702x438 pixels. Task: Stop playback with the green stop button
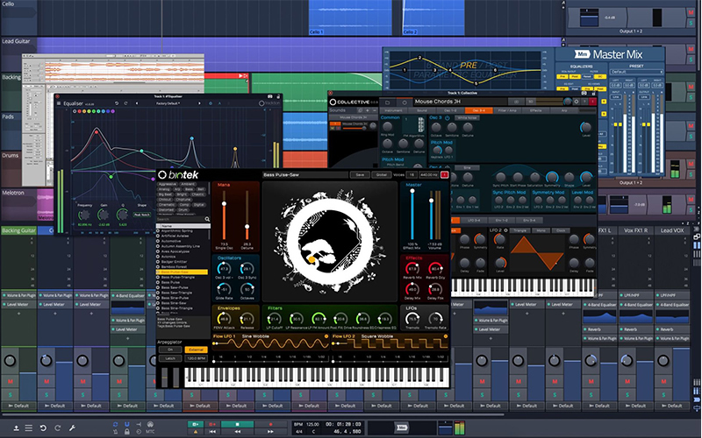click(x=237, y=424)
